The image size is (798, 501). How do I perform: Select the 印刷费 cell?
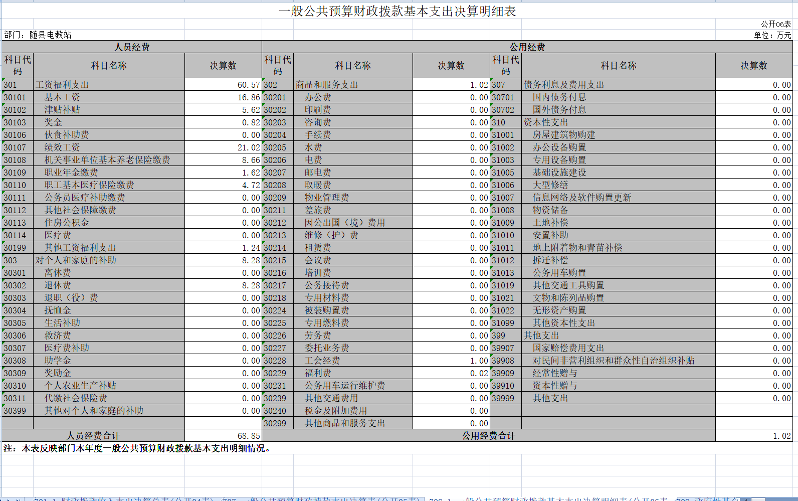pos(353,110)
